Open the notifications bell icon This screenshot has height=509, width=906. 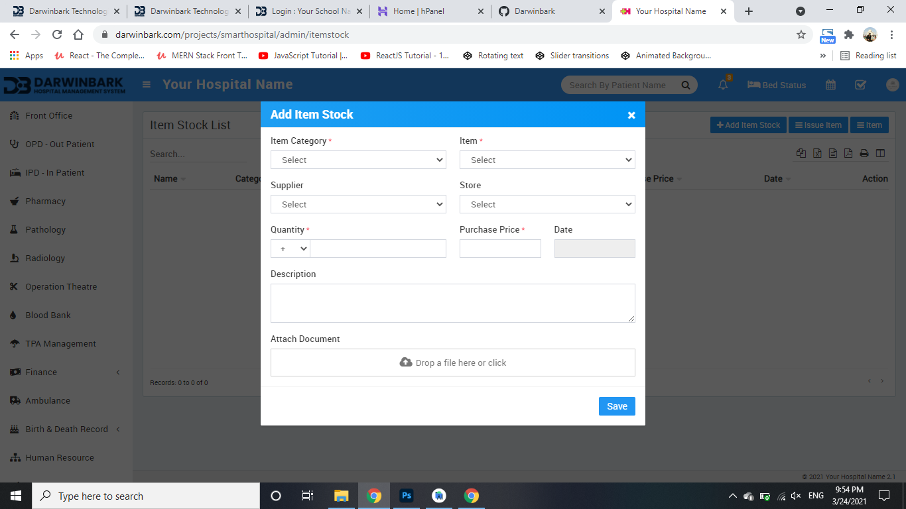(723, 85)
